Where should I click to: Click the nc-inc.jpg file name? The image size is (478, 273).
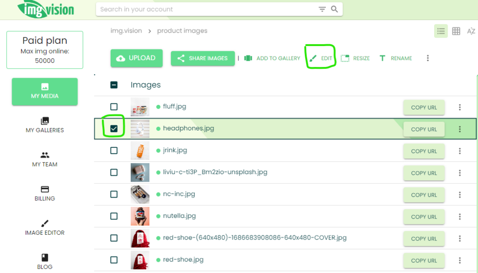[179, 194]
